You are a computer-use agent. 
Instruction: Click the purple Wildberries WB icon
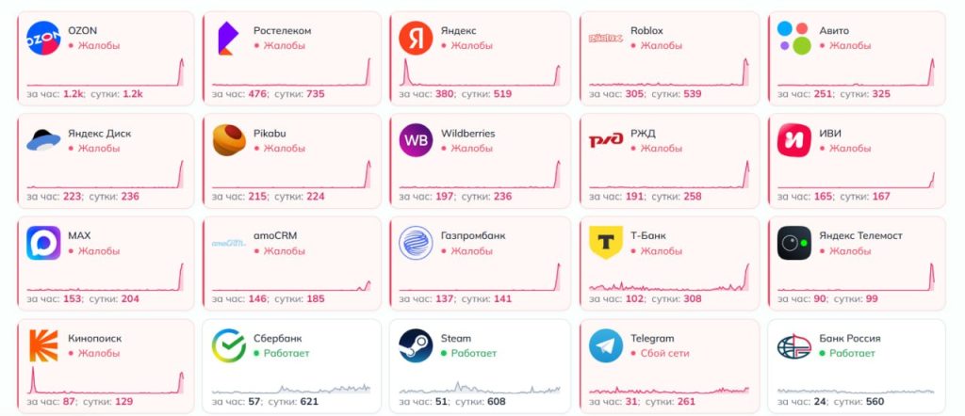[x=416, y=140]
